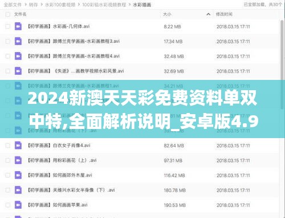
Task: Check the box for 水彩画教程4.avi
Action: (7, 56)
